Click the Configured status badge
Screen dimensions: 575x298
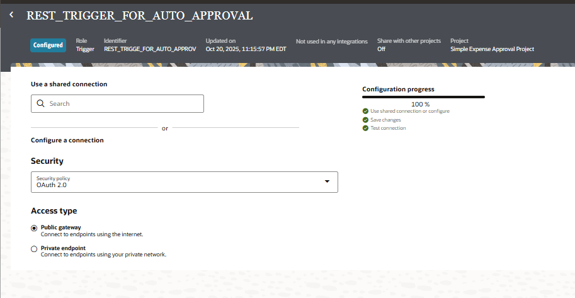tap(48, 45)
